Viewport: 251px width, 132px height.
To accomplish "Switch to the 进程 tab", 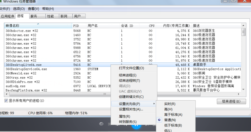I will (22, 16).
